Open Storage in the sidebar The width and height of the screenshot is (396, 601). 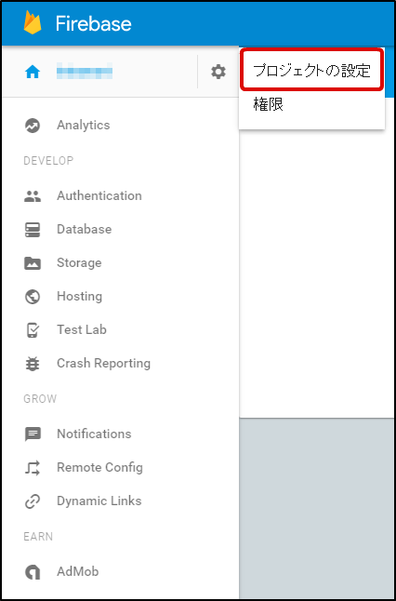(x=79, y=262)
